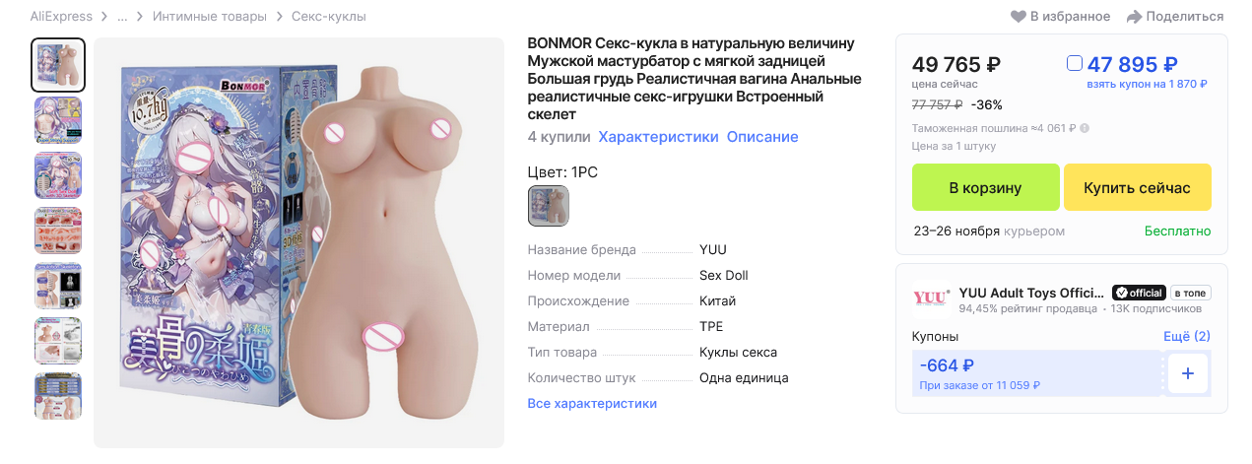Click the plus icon to add coupon
The image size is (1252, 464).
click(1187, 373)
